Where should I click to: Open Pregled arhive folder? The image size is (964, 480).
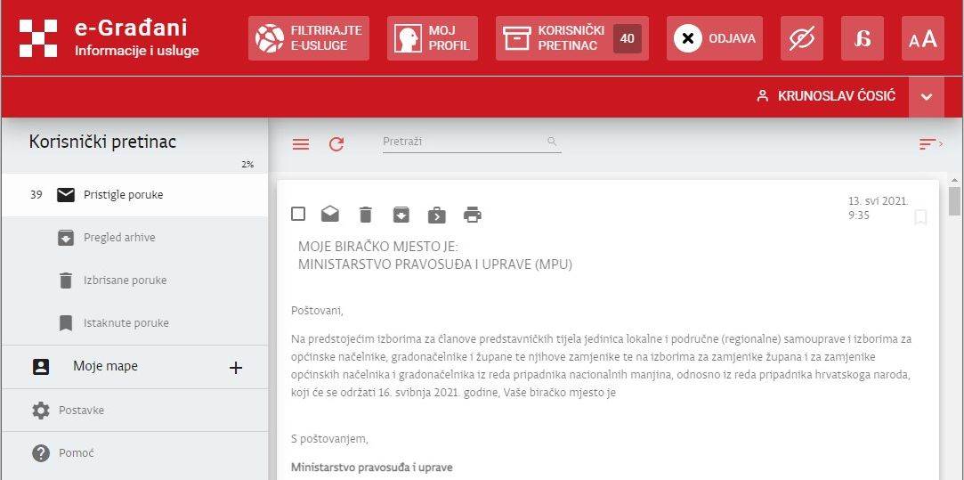click(x=134, y=238)
